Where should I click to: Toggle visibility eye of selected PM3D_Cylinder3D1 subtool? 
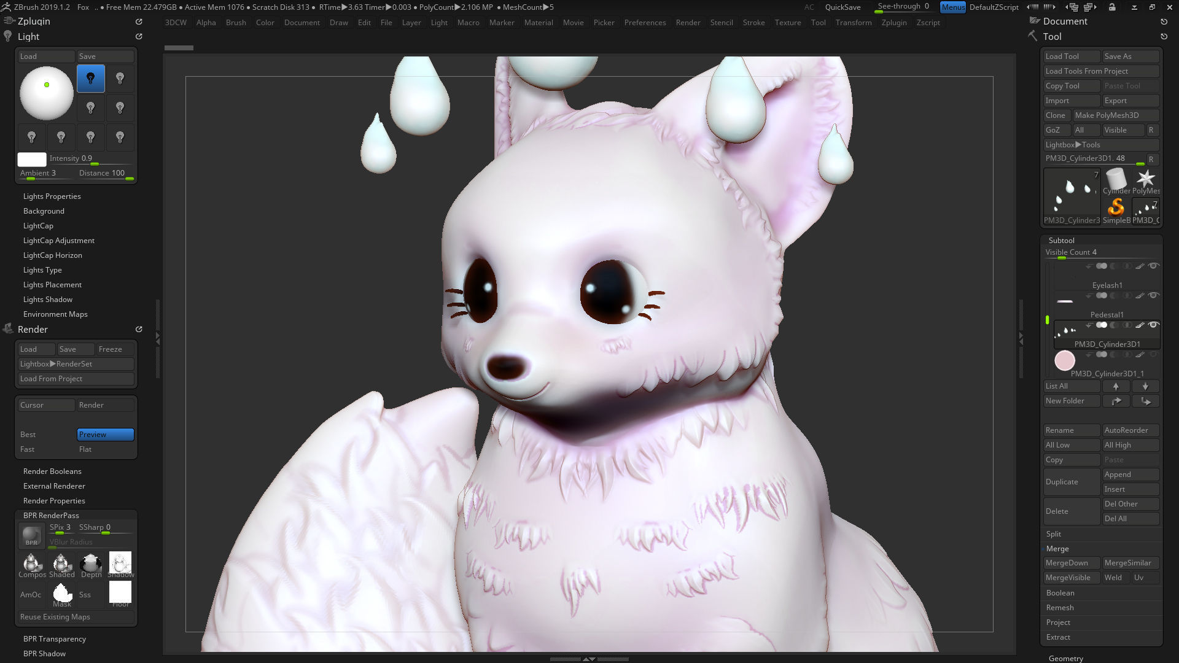tap(1154, 325)
